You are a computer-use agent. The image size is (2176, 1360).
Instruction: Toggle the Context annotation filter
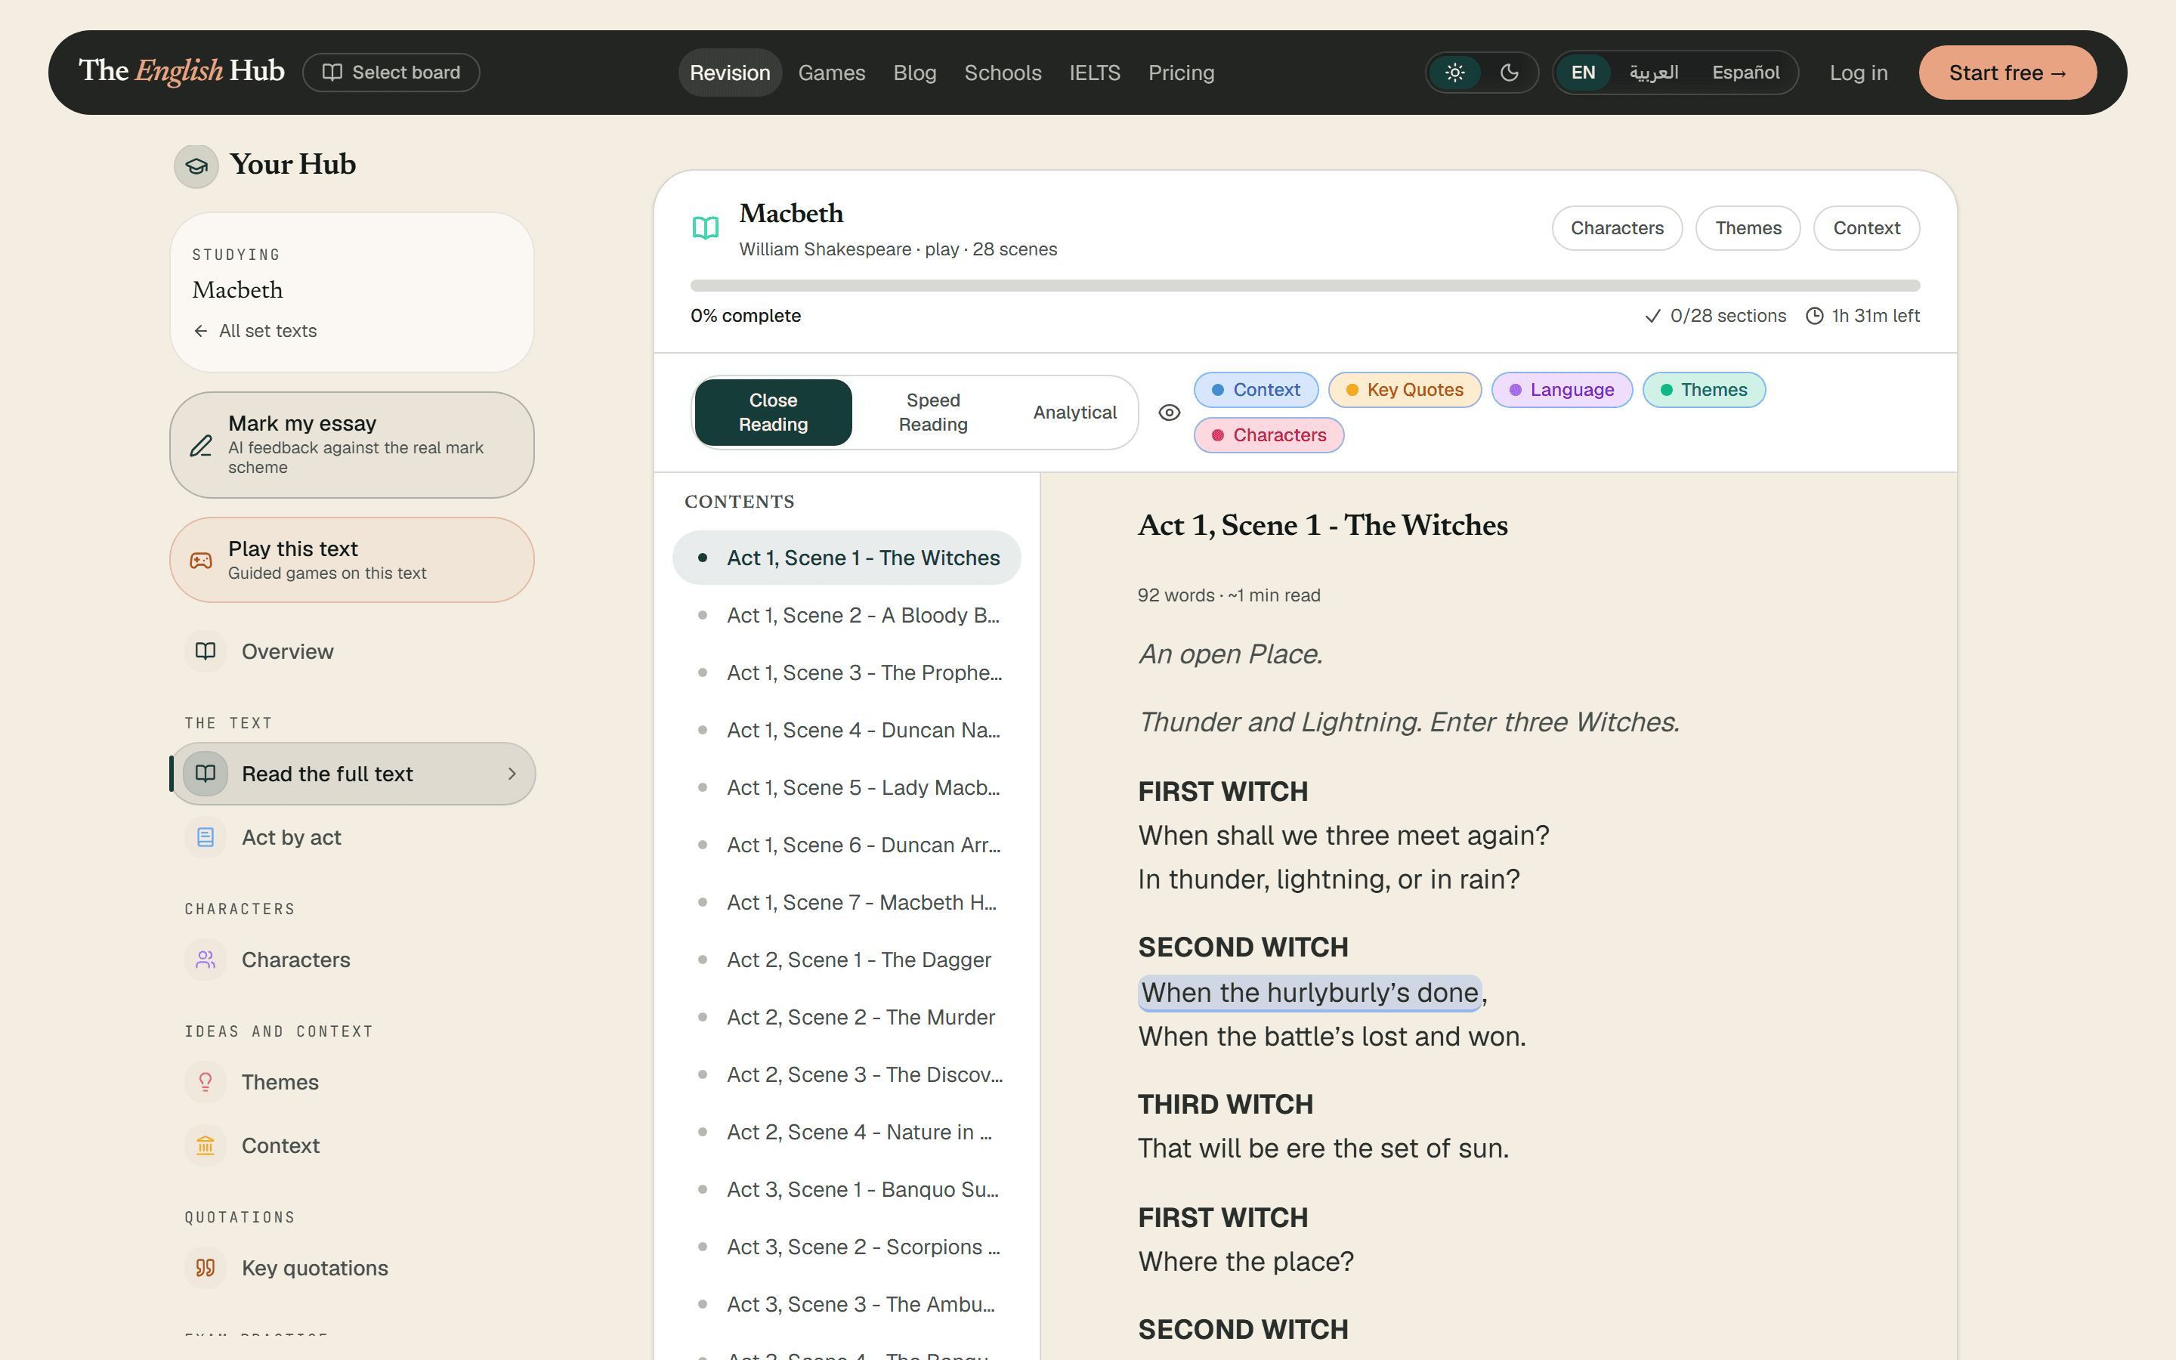click(1255, 389)
